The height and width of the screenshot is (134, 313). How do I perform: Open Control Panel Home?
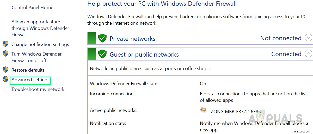(x=32, y=8)
